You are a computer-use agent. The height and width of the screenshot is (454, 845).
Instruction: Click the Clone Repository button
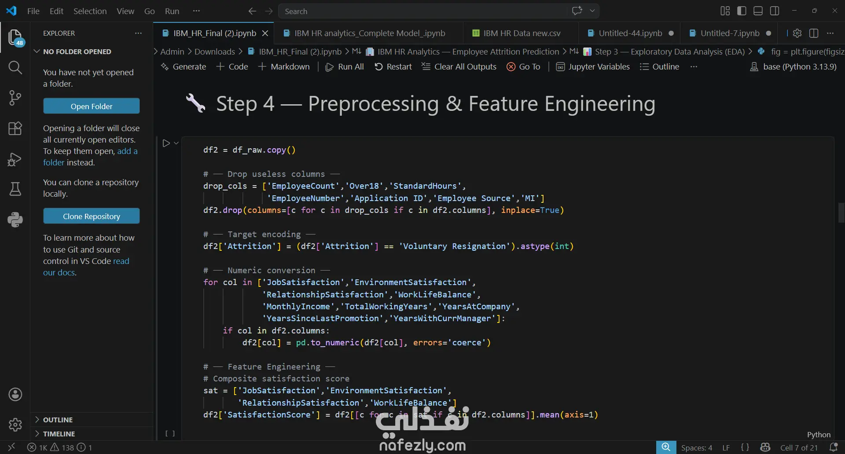coord(92,216)
